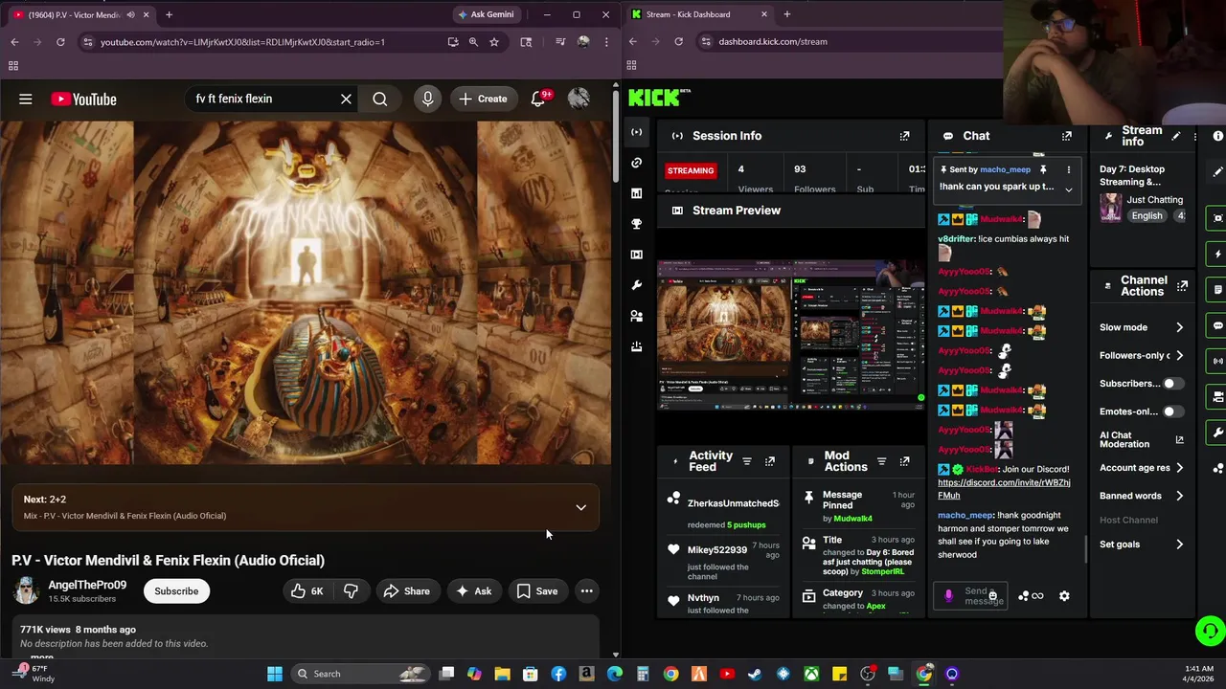This screenshot has width=1226, height=689.
Task: Pop out the Session Info panel
Action: click(x=904, y=136)
